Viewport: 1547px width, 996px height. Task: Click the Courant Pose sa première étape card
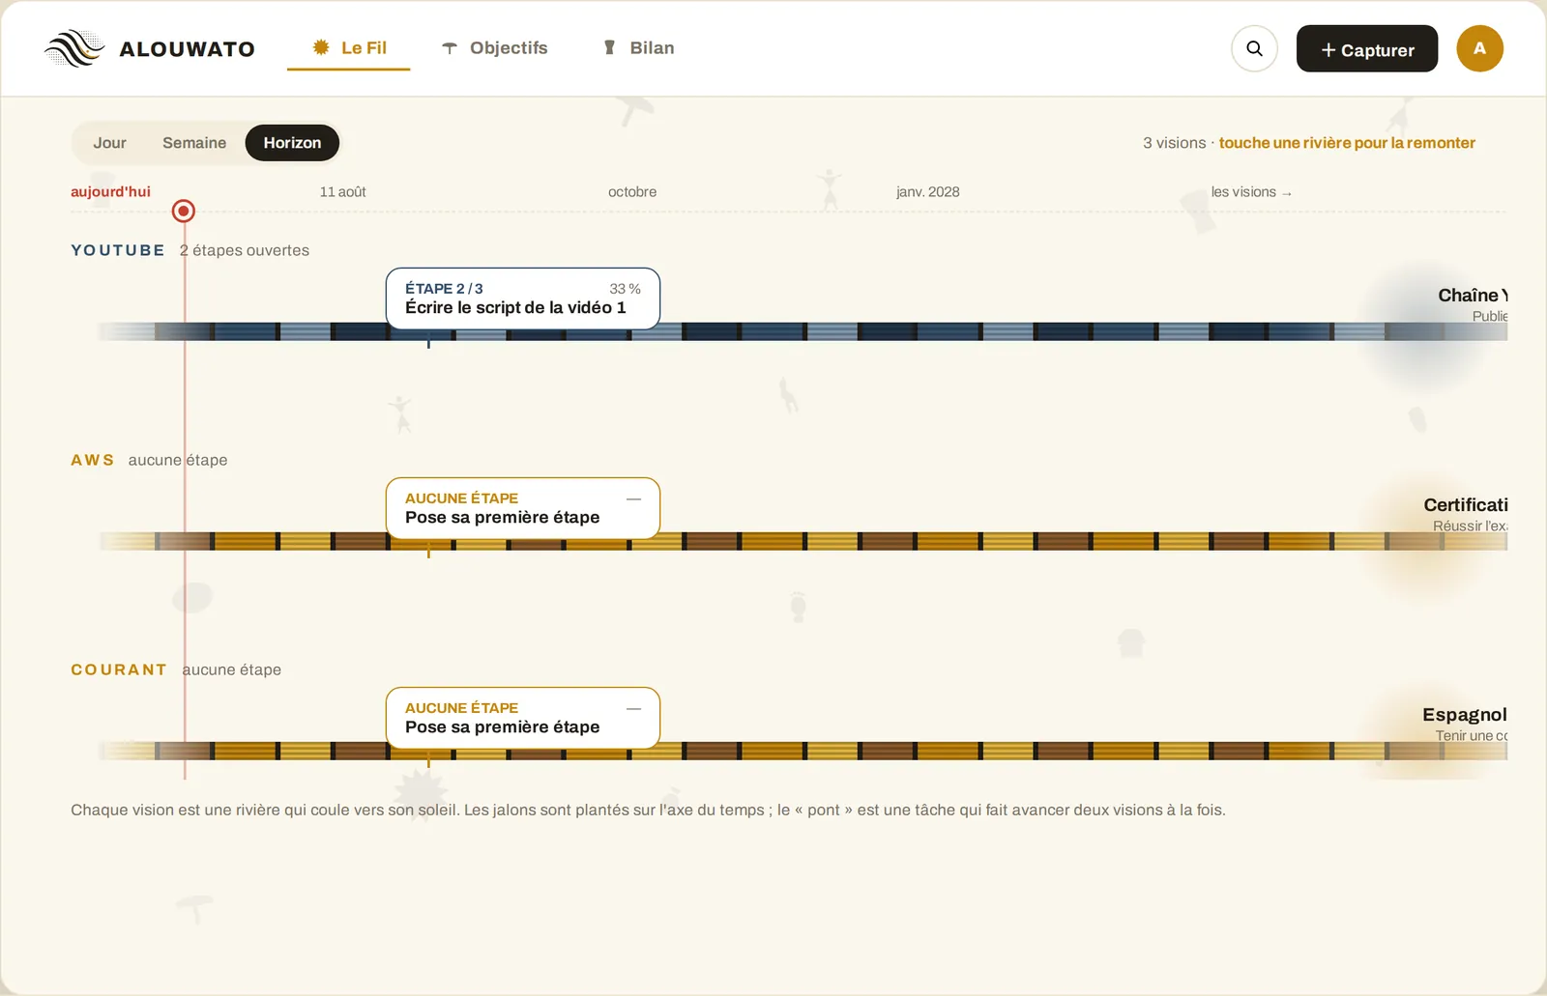coord(523,718)
